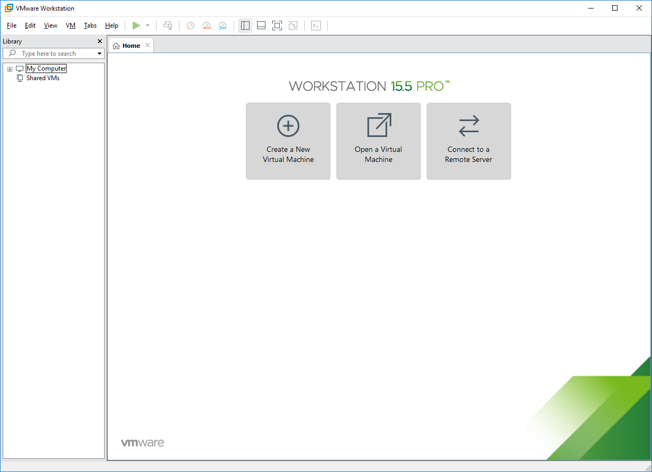Close the Home tab
This screenshot has width=652, height=472.
148,46
